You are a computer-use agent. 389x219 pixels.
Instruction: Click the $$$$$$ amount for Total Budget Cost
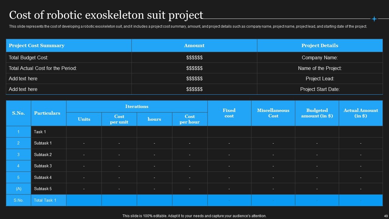194,57
